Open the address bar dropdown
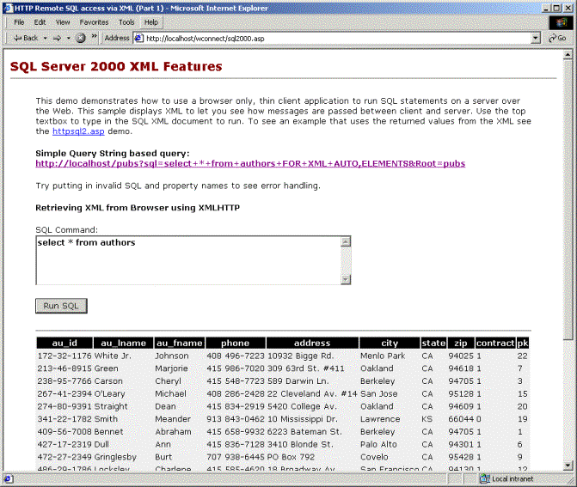 (536, 39)
